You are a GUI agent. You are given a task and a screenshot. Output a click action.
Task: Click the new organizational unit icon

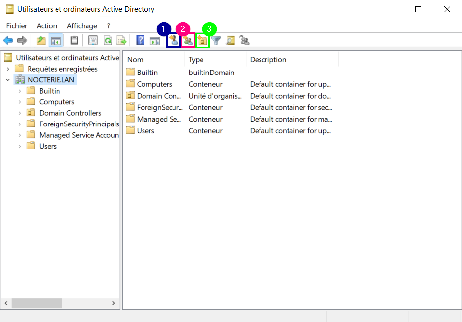(202, 41)
